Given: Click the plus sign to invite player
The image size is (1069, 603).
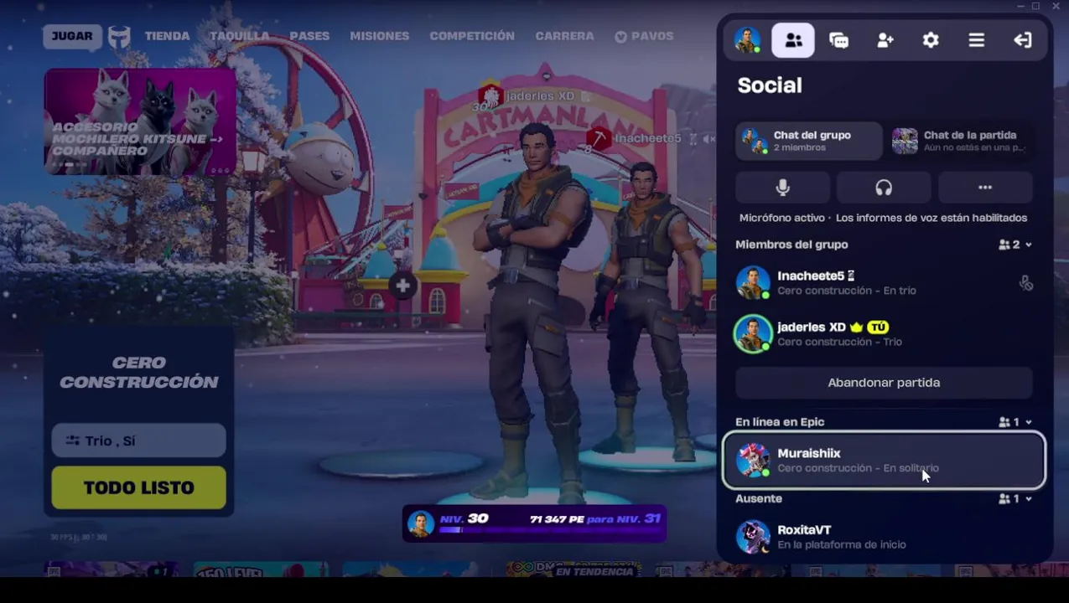Looking at the screenshot, I should (x=403, y=286).
